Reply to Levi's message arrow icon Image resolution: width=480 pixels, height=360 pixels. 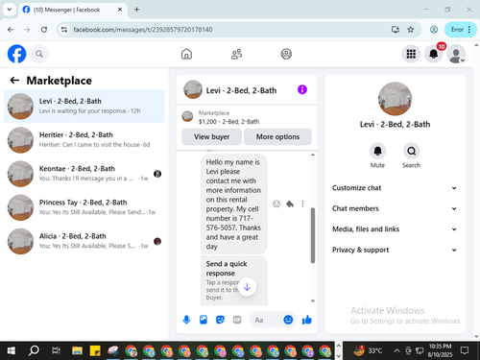coord(290,204)
